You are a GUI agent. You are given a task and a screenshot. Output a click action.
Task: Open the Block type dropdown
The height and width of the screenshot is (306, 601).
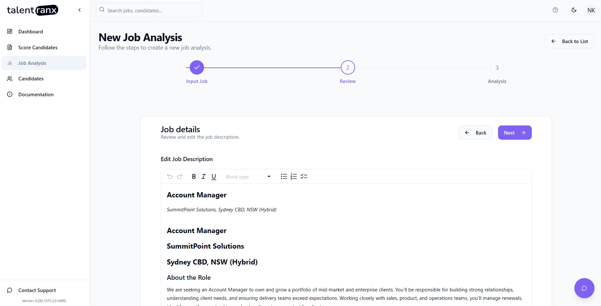[x=248, y=177]
